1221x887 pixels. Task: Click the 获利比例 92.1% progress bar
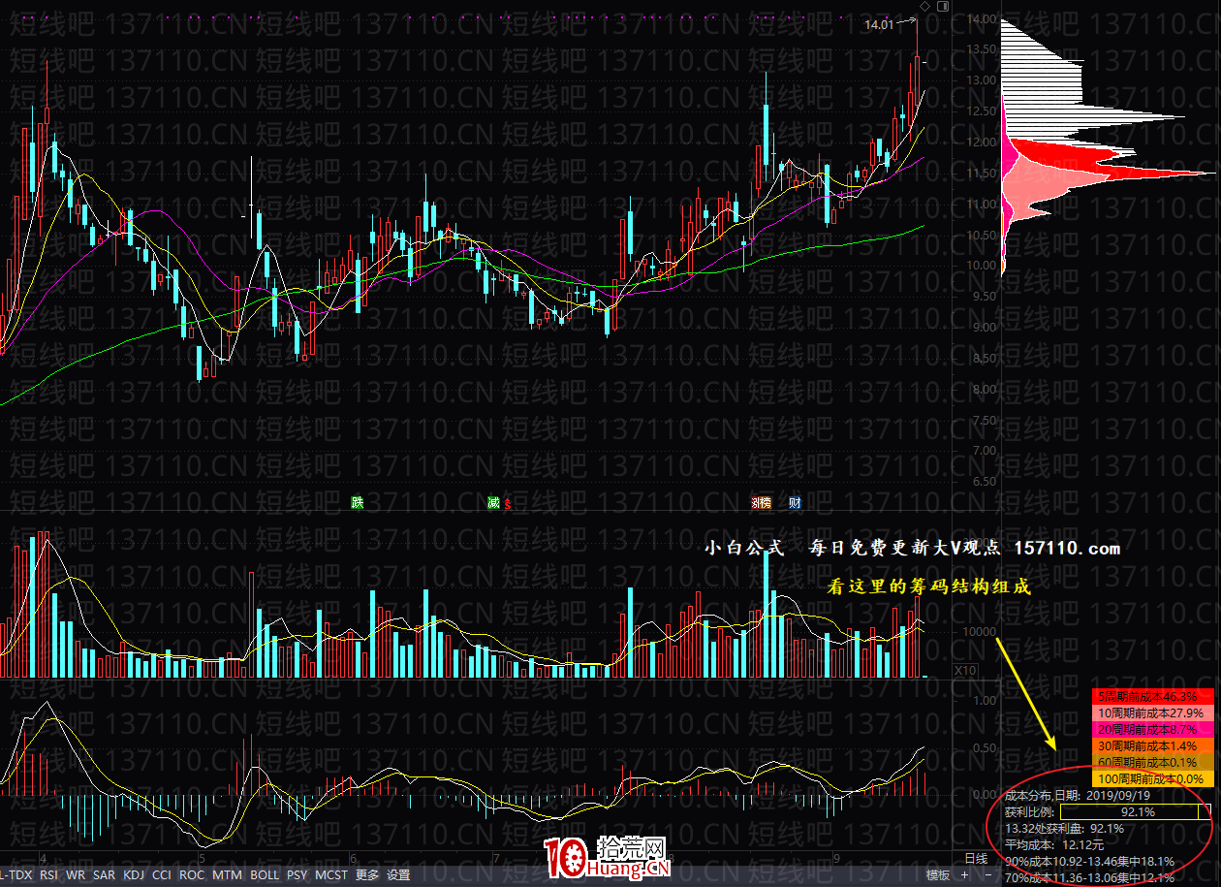coord(1135,812)
